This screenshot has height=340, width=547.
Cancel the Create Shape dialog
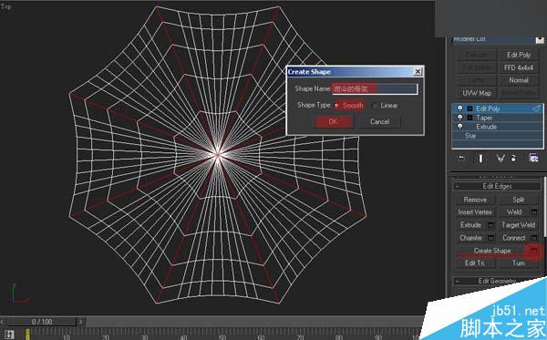click(x=379, y=122)
